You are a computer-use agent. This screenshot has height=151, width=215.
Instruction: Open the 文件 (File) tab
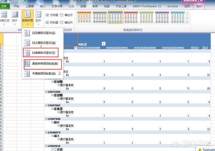pyautogui.click(x=5, y=6)
